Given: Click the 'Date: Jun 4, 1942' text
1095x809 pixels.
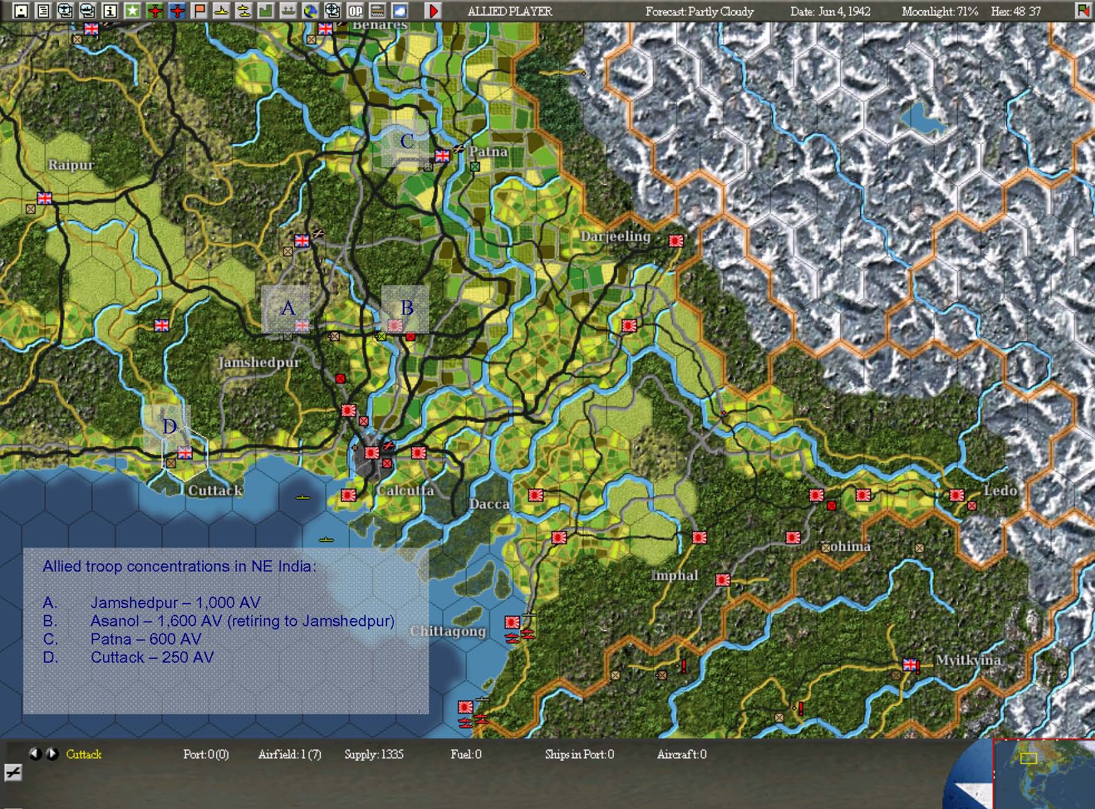Looking at the screenshot, I should point(831,11).
